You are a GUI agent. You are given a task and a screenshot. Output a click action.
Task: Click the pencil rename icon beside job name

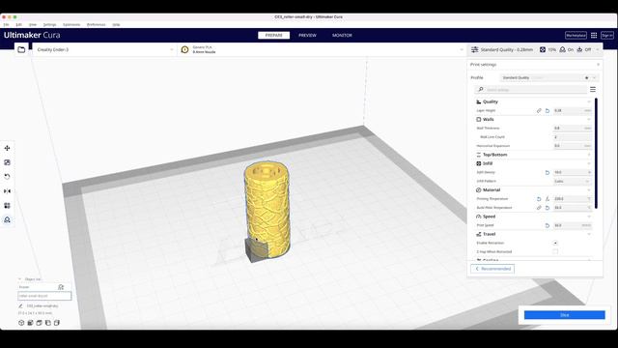(20, 305)
